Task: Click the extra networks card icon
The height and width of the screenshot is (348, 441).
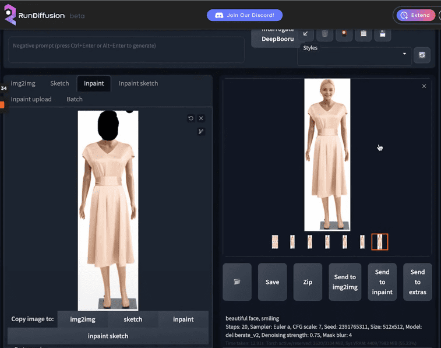Action: click(x=344, y=34)
